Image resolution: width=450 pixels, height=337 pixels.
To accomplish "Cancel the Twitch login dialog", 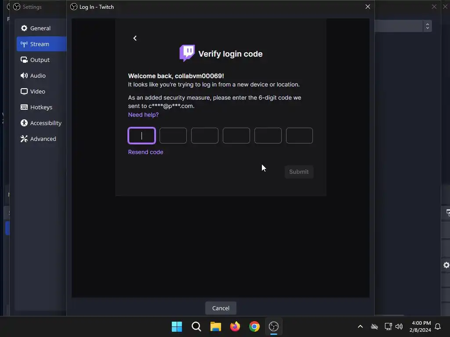I will (x=221, y=308).
